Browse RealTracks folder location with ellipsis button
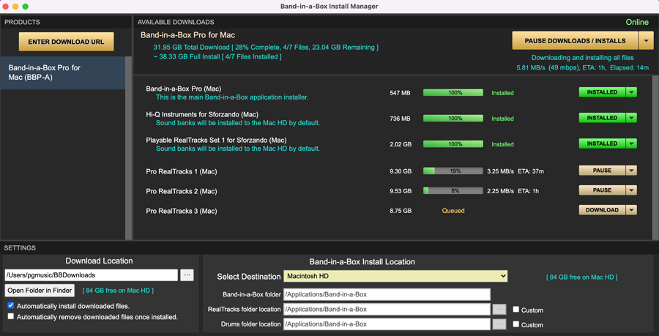Image resolution: width=659 pixels, height=336 pixels. pos(499,309)
